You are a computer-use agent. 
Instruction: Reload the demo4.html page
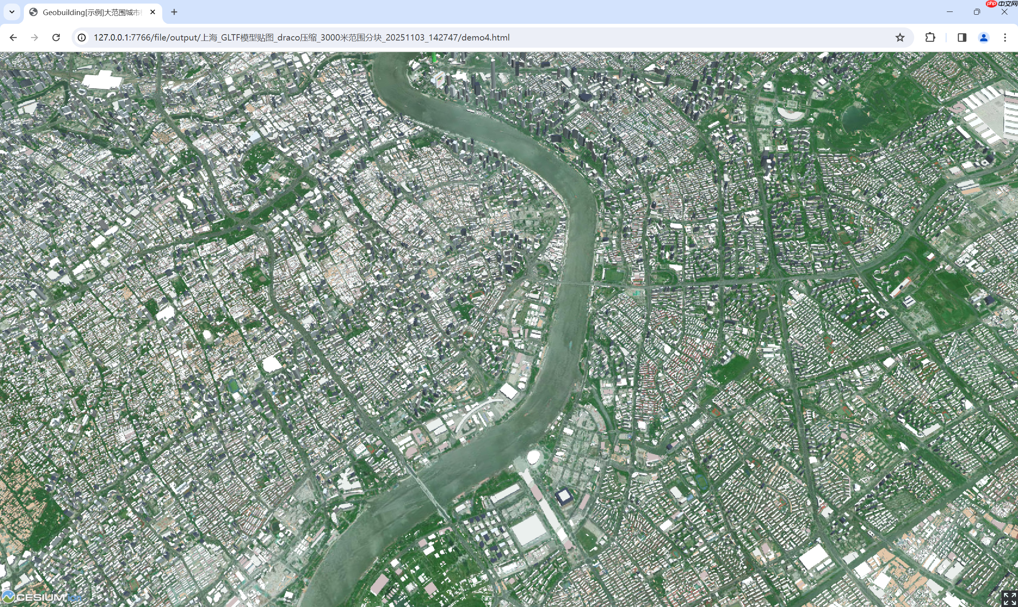[x=56, y=38]
